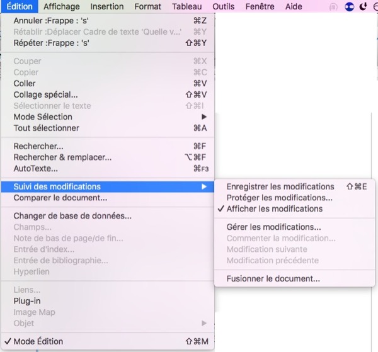378x352 pixels.
Task: Click Fusionner le document...
Action: (273, 278)
